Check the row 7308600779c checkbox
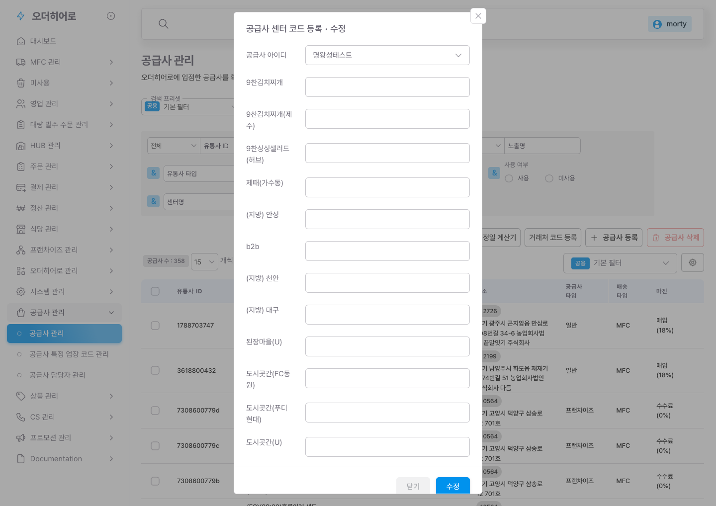Image resolution: width=716 pixels, height=506 pixels. 155,446
